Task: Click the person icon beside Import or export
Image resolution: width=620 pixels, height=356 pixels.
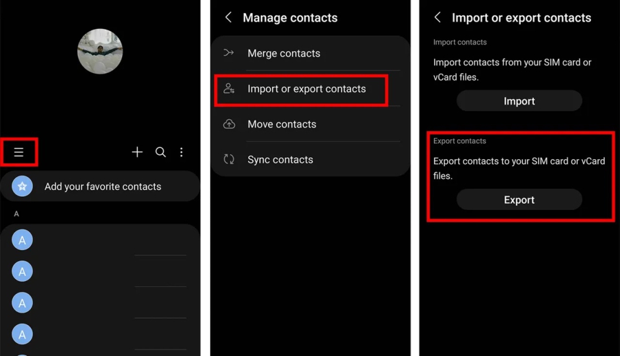Action: [x=229, y=89]
